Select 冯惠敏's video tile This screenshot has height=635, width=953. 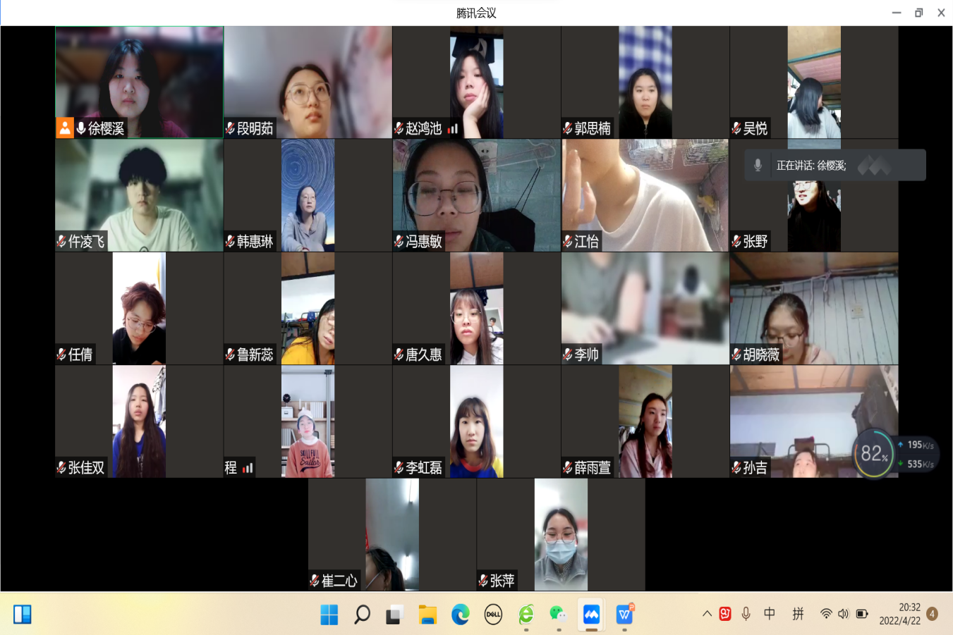476,195
